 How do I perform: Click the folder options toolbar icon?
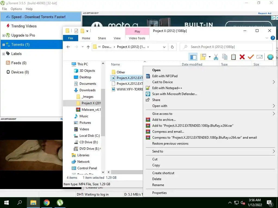[x=203, y=57]
